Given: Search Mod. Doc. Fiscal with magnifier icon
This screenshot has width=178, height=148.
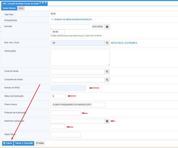Looking at the screenshot, I should click(107, 43).
